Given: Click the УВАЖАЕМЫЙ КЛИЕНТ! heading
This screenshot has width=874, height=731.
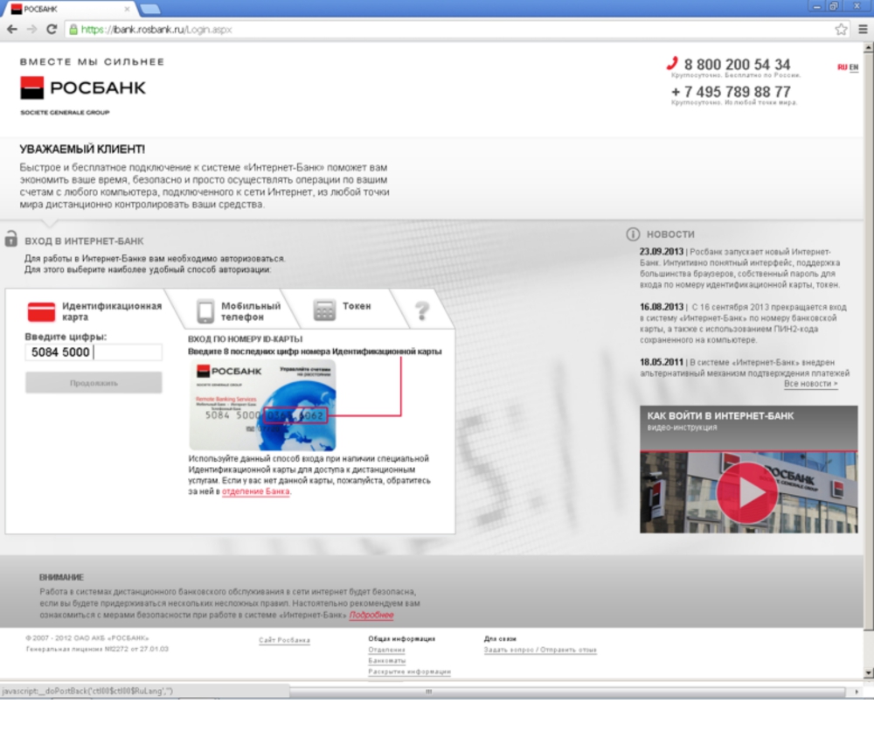Looking at the screenshot, I should point(82,150).
